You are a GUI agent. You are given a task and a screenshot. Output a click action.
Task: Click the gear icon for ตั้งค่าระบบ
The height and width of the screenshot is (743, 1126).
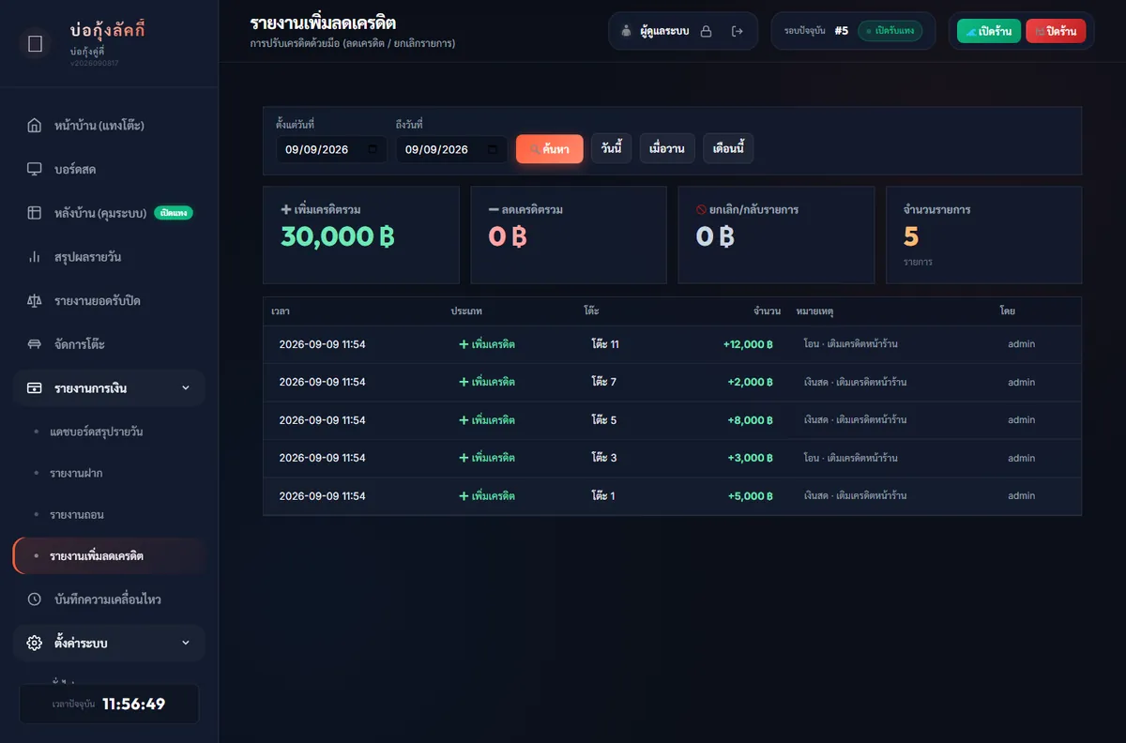point(35,644)
